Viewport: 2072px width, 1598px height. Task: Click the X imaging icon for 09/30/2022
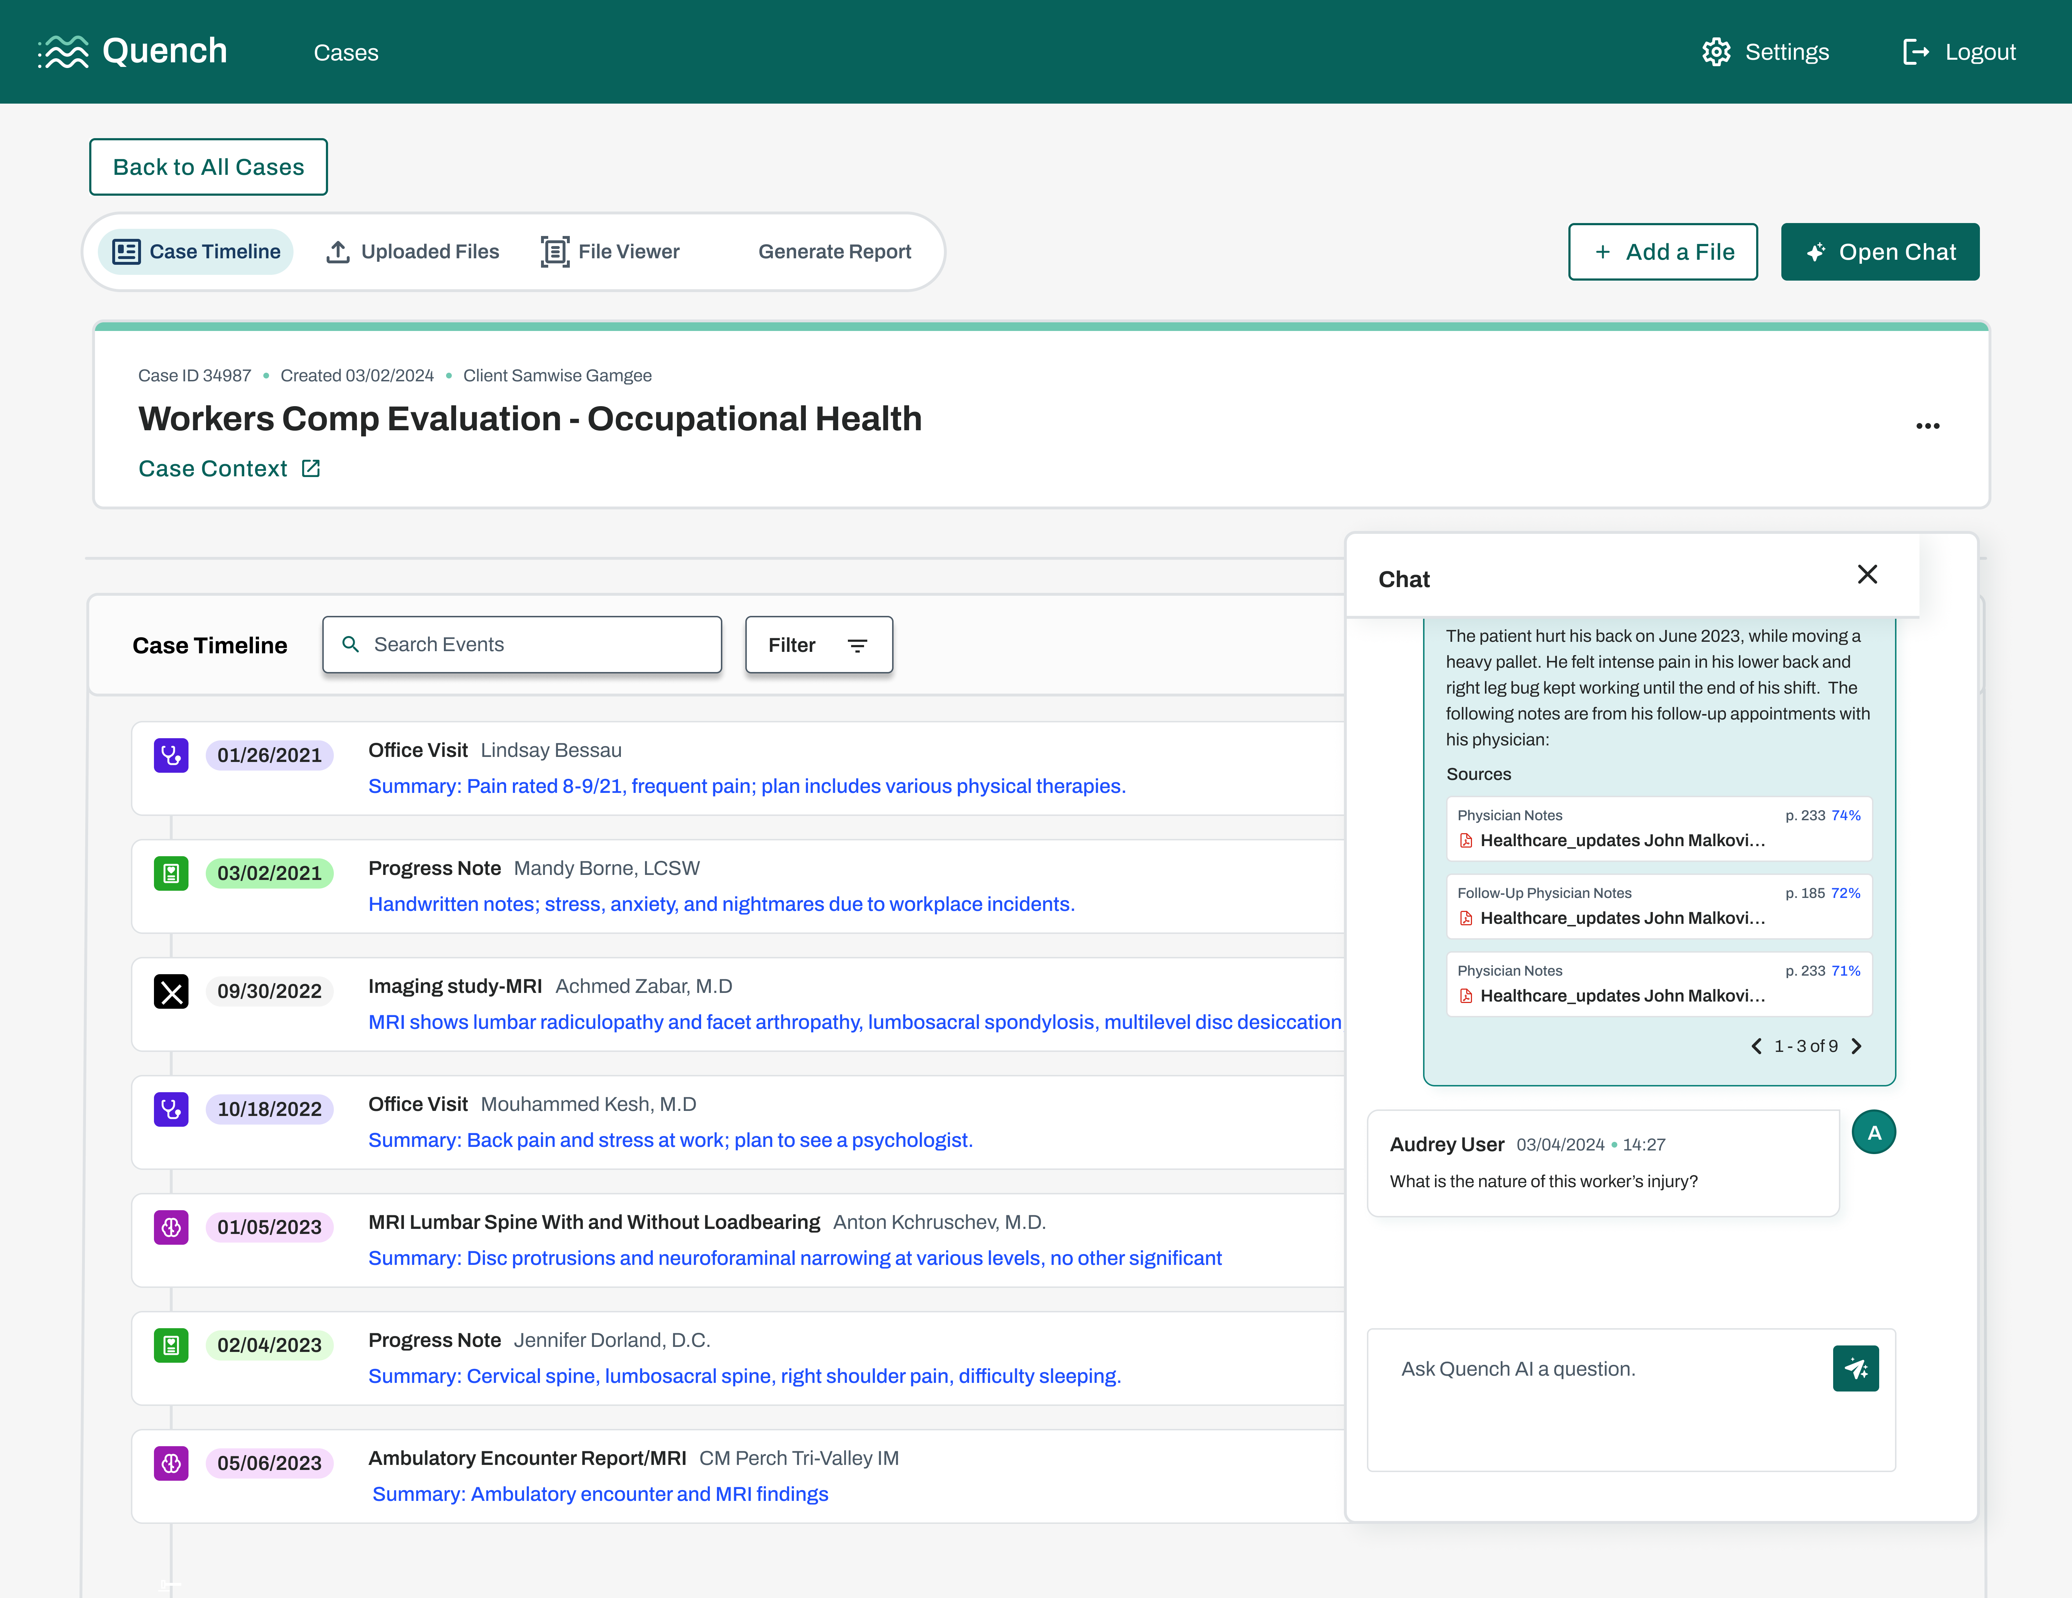(x=171, y=991)
